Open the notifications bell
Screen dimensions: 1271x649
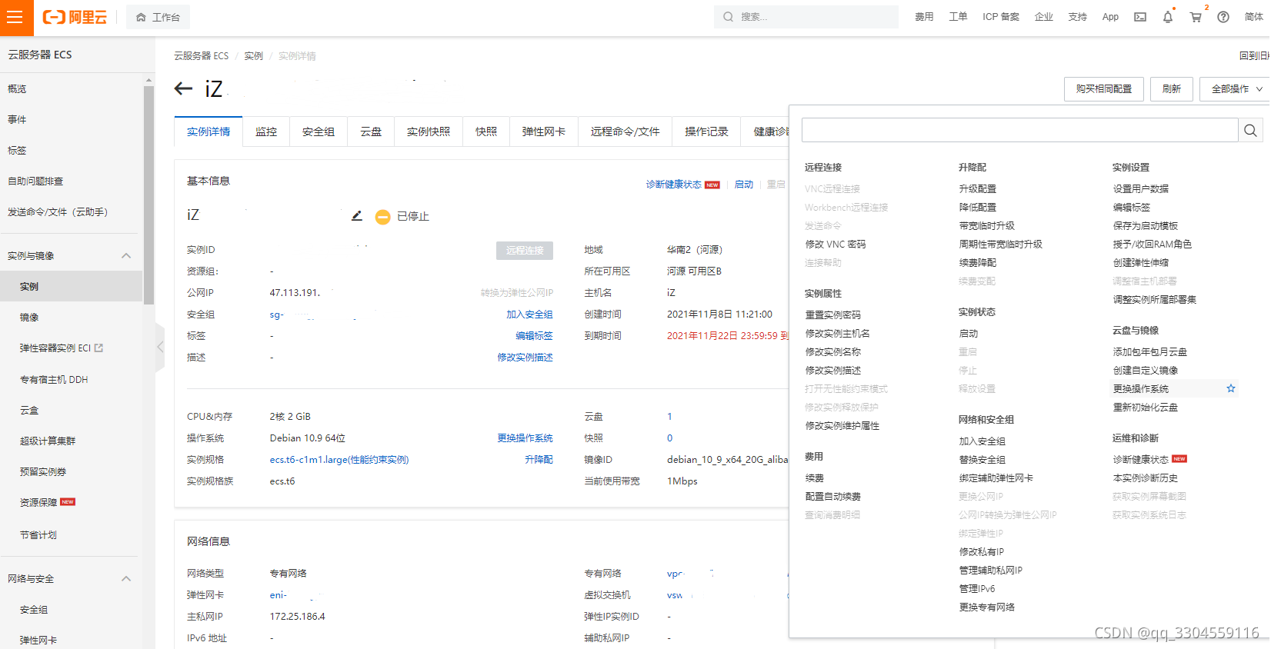(x=1168, y=17)
